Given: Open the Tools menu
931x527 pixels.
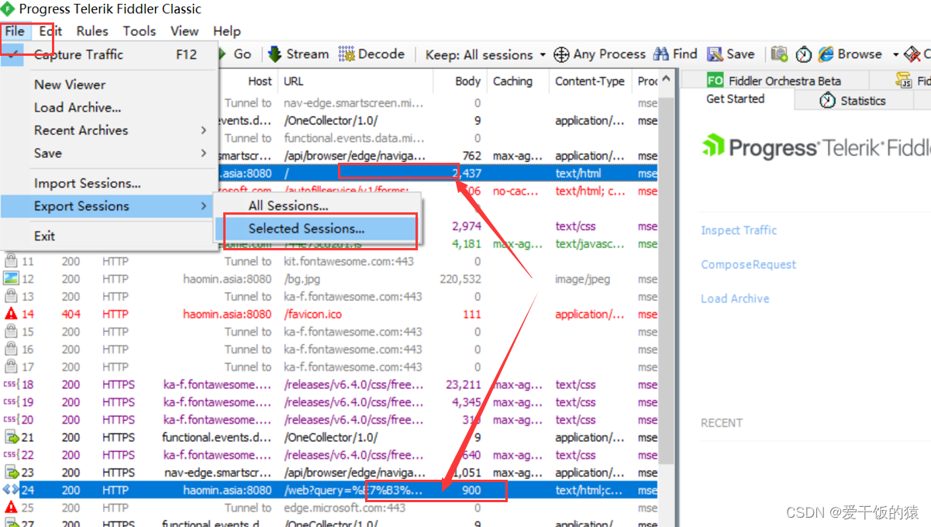Looking at the screenshot, I should [x=140, y=31].
